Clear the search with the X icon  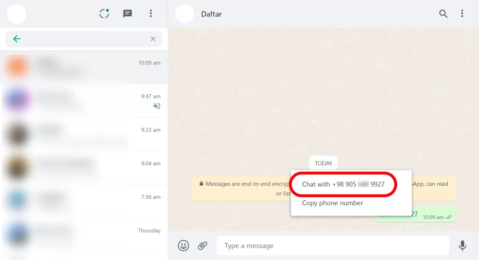pyautogui.click(x=153, y=39)
